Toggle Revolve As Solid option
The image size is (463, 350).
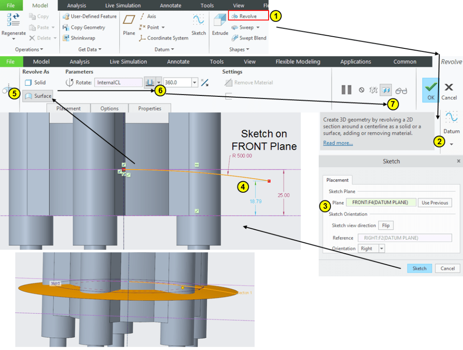click(36, 83)
